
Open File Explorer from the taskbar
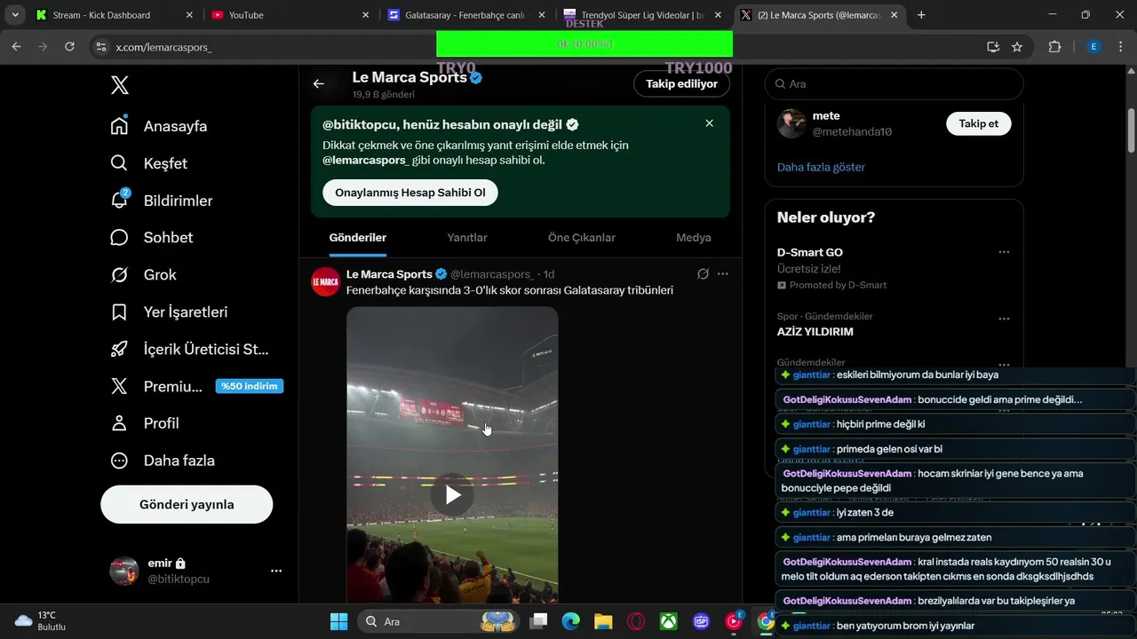coord(603,621)
